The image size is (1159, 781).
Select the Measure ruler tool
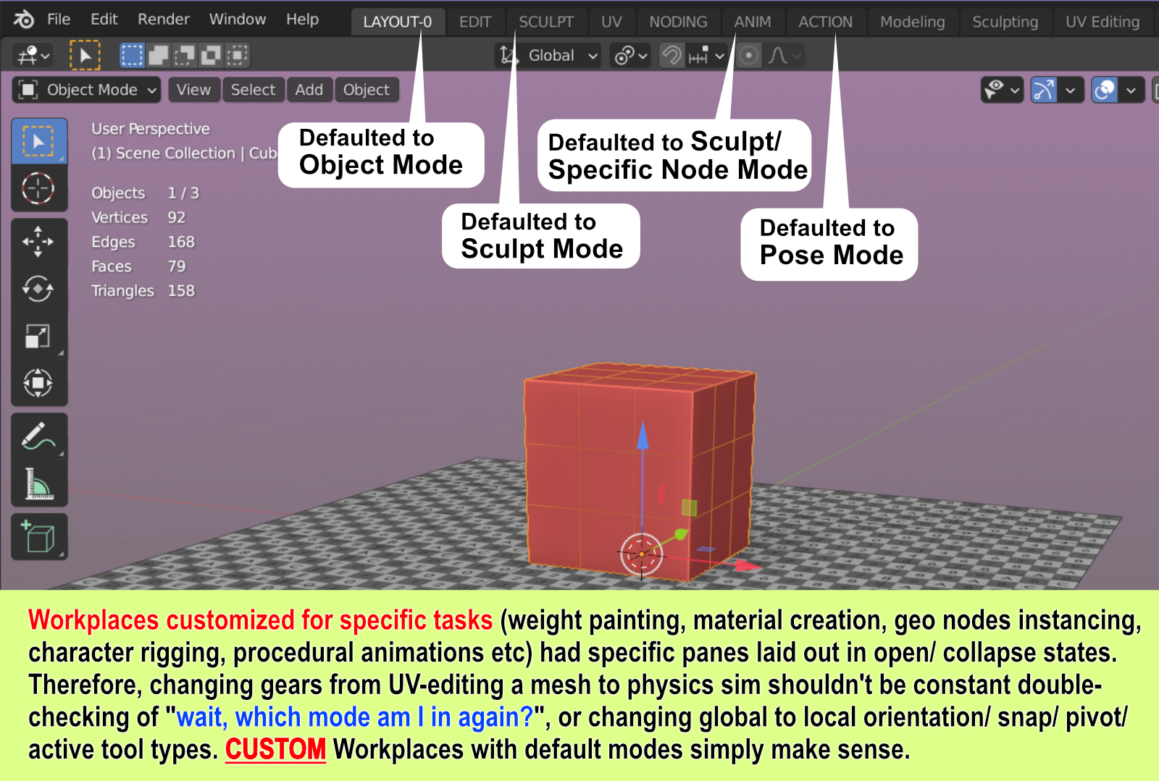[39, 484]
